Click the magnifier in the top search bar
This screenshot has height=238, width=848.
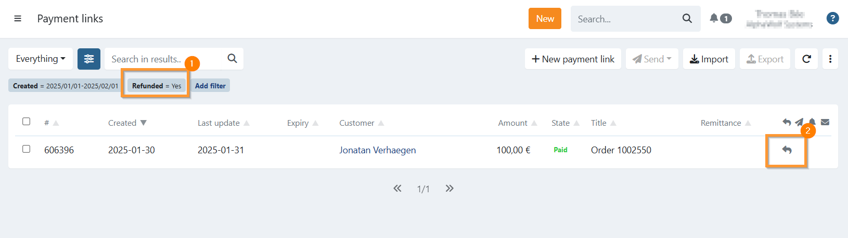tap(687, 19)
